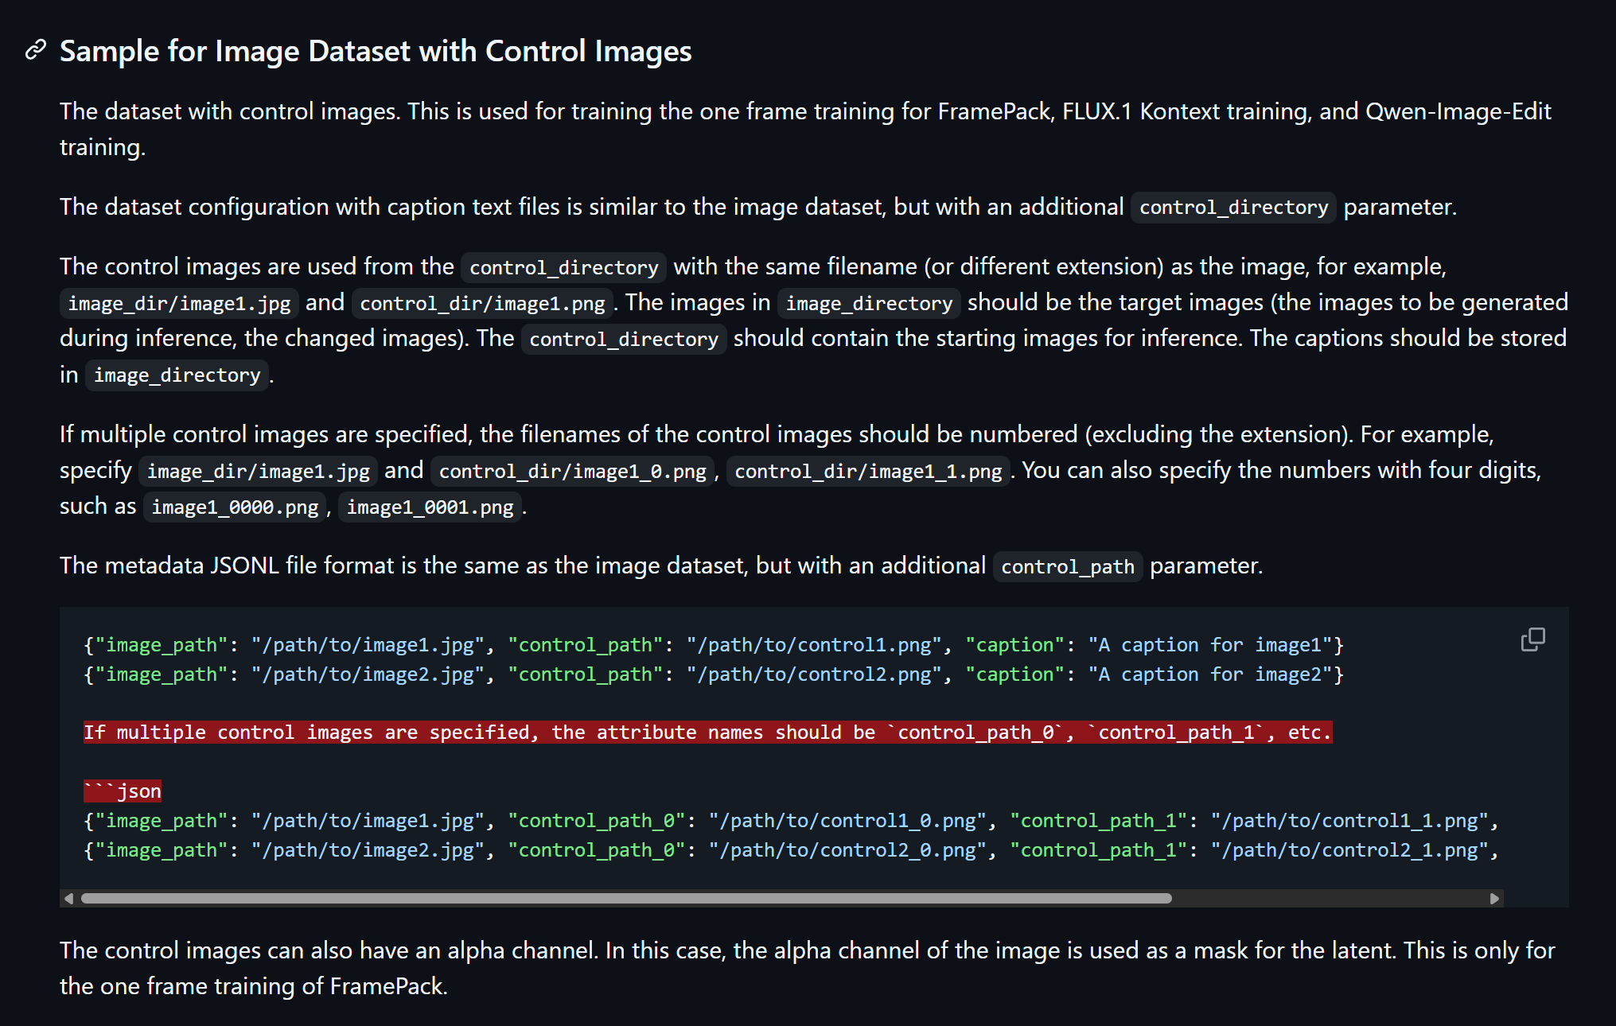The image size is (1616, 1026).
Task: Click the horizontal scrollbar thumb
Action: 626,898
